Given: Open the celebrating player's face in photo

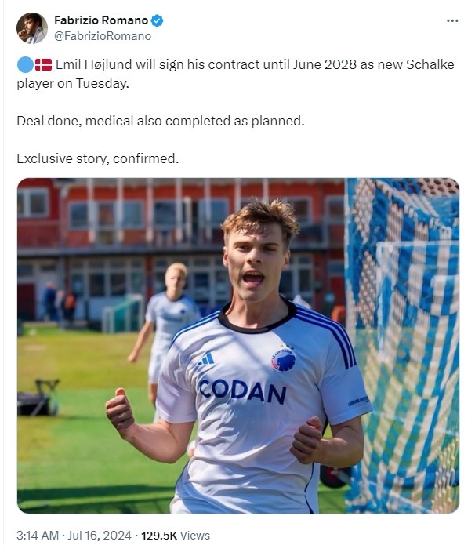Looking at the screenshot, I should 255,263.
